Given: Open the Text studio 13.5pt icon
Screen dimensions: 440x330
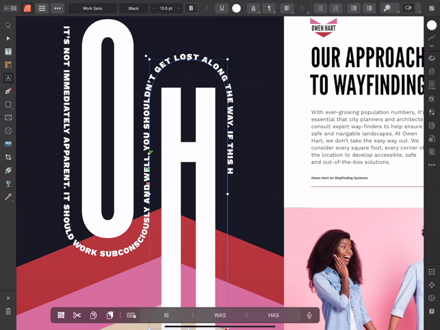Looking at the screenshot, I should pos(432,84).
